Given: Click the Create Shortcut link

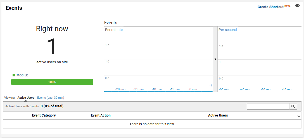Looking at the screenshot, I should [x=270, y=7].
